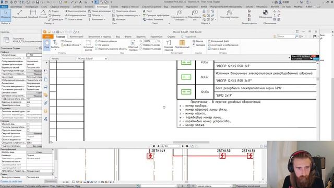Open the Справка по свойствам link
This screenshot has height=188, width=334.
[11, 181]
